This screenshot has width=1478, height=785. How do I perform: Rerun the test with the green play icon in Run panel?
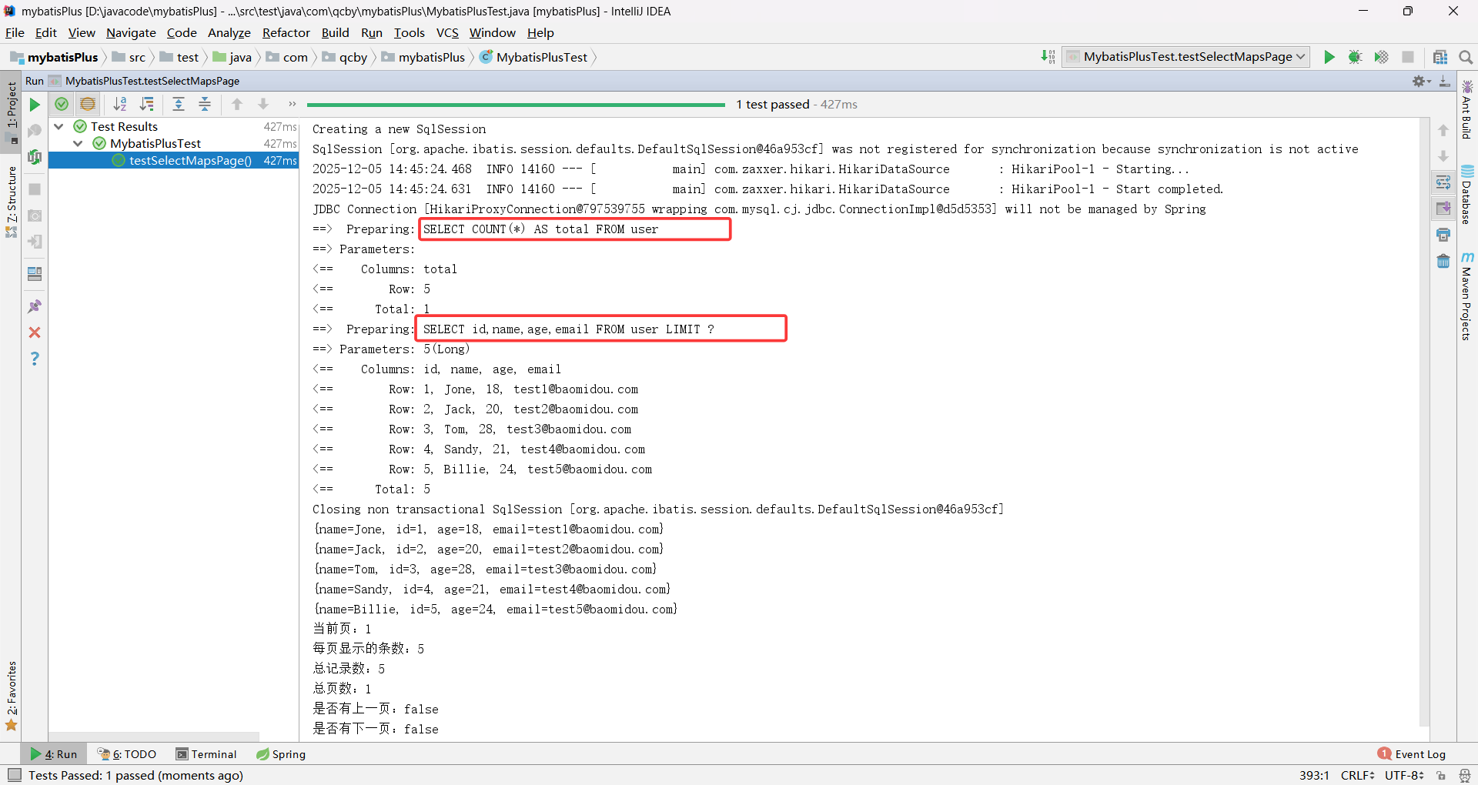coord(35,105)
